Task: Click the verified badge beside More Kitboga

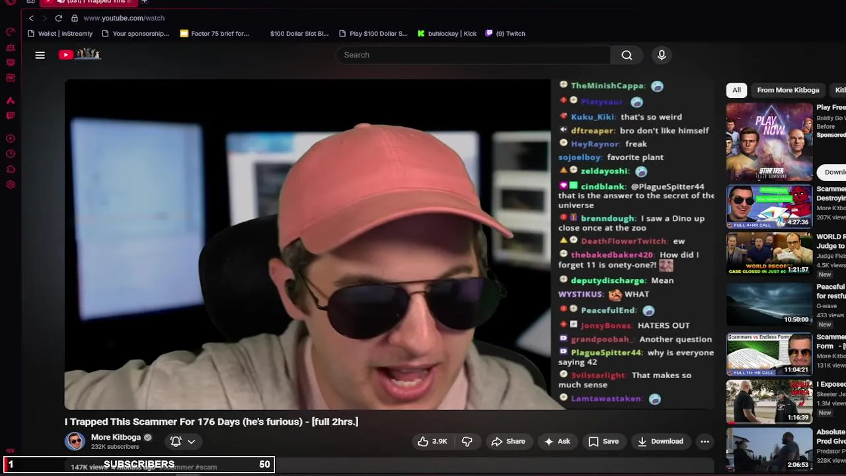Action: coord(148,437)
